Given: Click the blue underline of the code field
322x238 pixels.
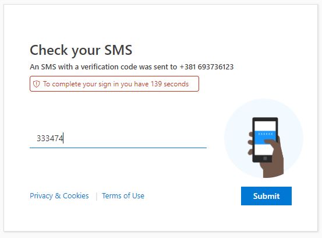Looking at the screenshot, I should [x=118, y=148].
